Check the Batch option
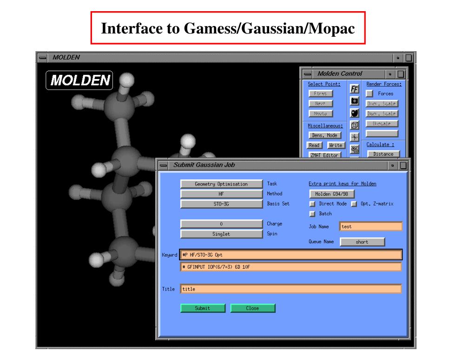Image resolution: width=476 pixels, height=357 pixels. (x=312, y=214)
